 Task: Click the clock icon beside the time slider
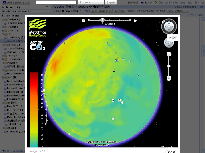[83, 21]
